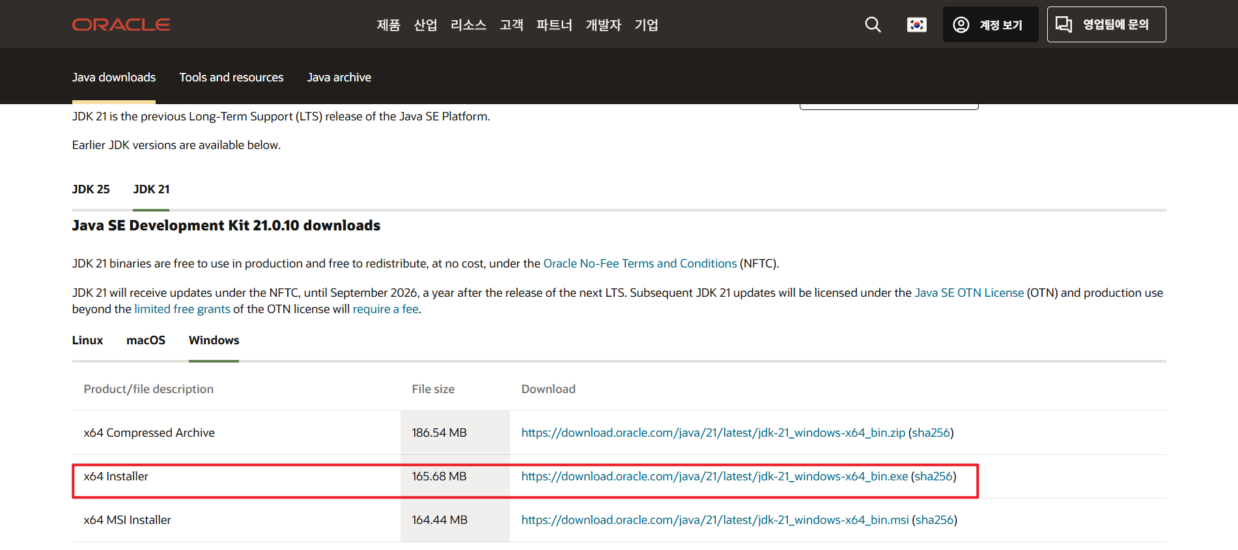Open the 제품 menu
Screen dimensions: 1238x550
tap(388, 25)
